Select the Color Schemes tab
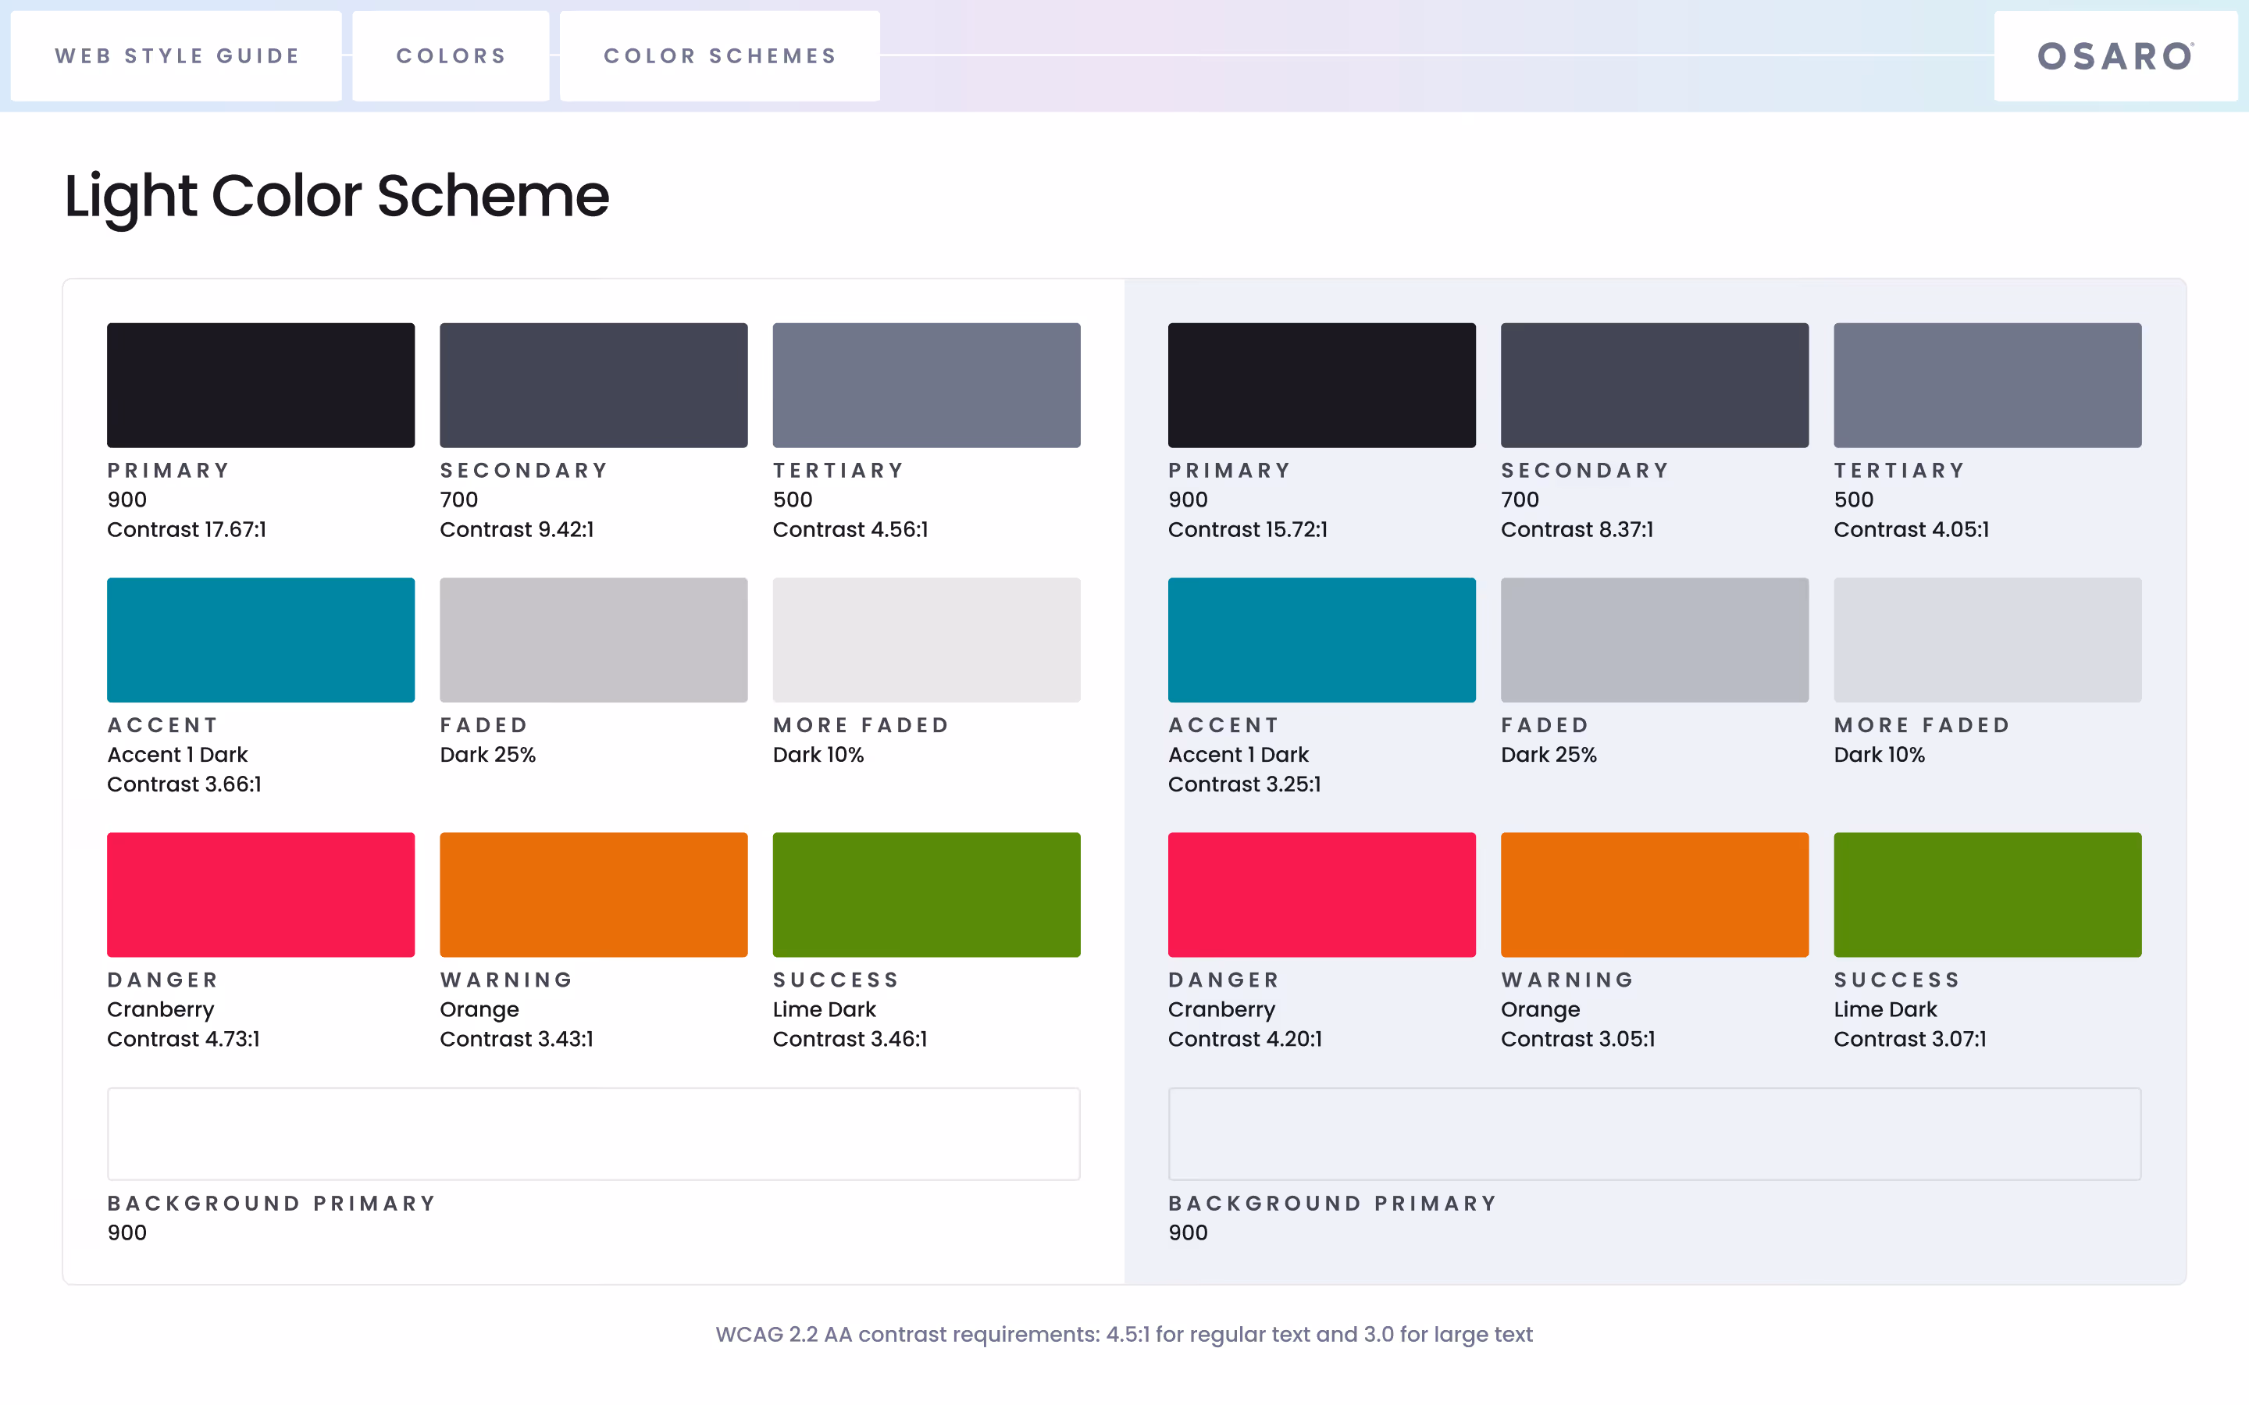Image resolution: width=2249 pixels, height=1405 pixels. pos(720,55)
